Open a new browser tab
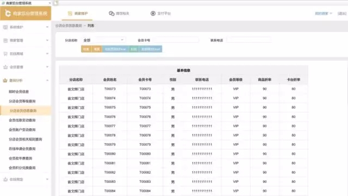 pyautogui.click(x=55, y=3)
